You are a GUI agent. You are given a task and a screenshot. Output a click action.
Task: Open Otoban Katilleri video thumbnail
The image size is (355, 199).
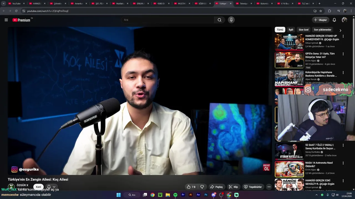(x=289, y=151)
